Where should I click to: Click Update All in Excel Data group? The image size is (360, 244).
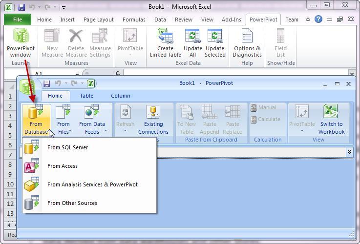coord(192,43)
